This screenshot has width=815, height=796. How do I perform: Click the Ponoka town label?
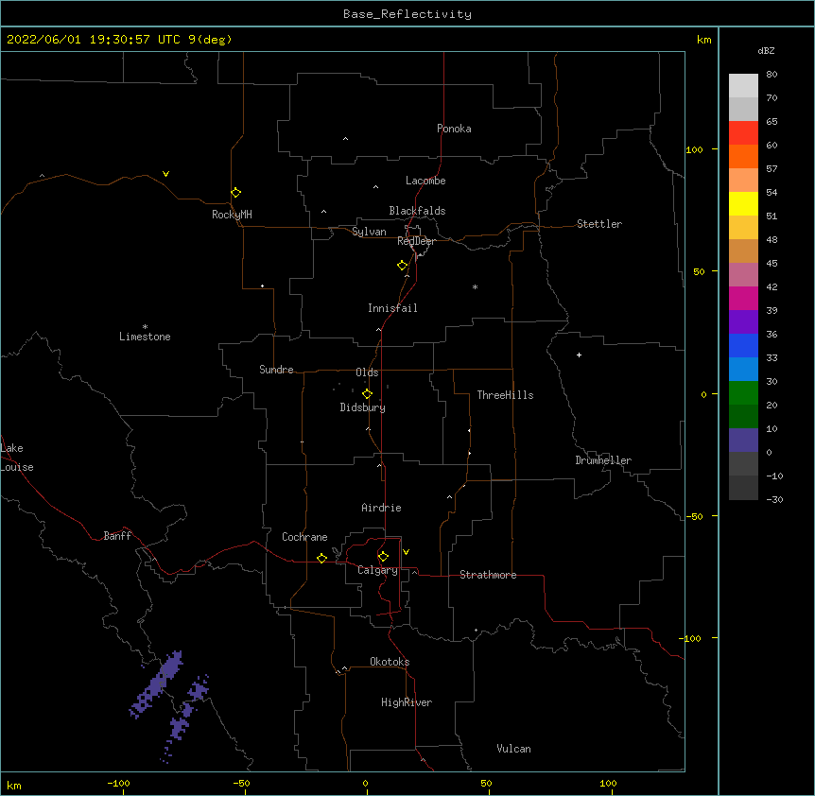tap(454, 129)
